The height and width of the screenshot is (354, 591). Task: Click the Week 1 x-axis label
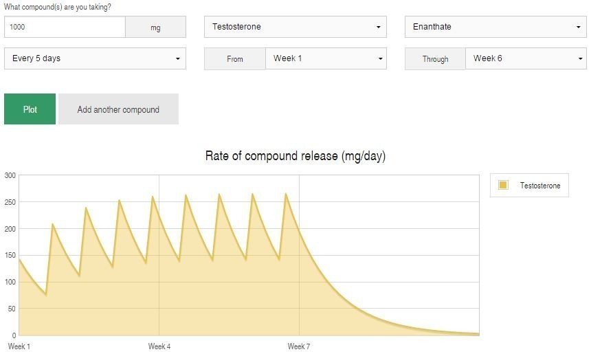click(19, 346)
